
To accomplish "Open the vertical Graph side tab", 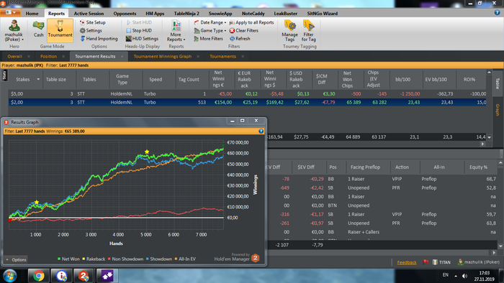I will [x=498, y=110].
